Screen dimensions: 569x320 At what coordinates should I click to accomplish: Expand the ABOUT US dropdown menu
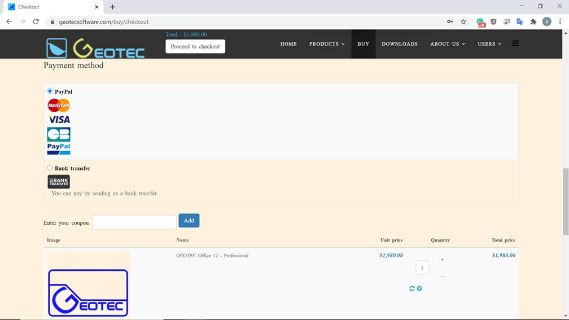click(x=448, y=44)
